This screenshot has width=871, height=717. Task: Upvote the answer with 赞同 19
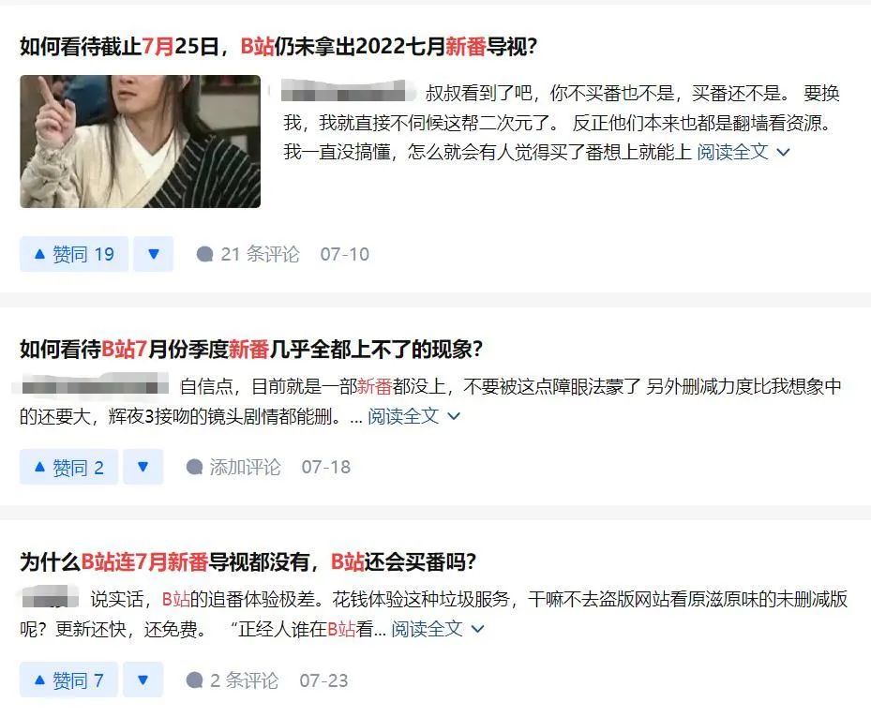(x=74, y=254)
